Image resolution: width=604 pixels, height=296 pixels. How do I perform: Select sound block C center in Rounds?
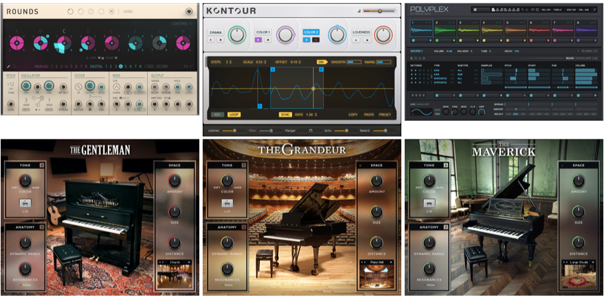pyautogui.click(x=64, y=44)
